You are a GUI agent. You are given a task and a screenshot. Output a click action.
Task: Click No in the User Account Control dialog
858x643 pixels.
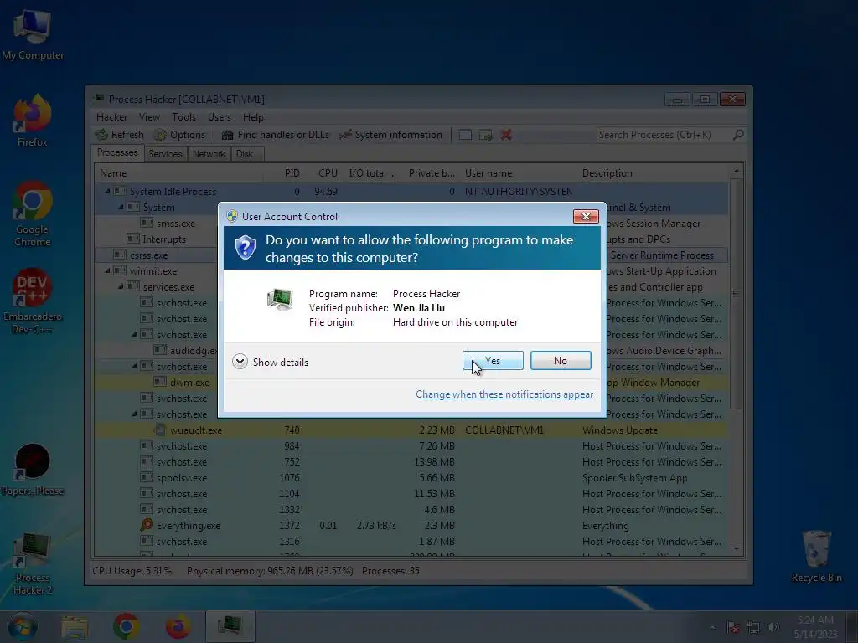click(x=561, y=361)
